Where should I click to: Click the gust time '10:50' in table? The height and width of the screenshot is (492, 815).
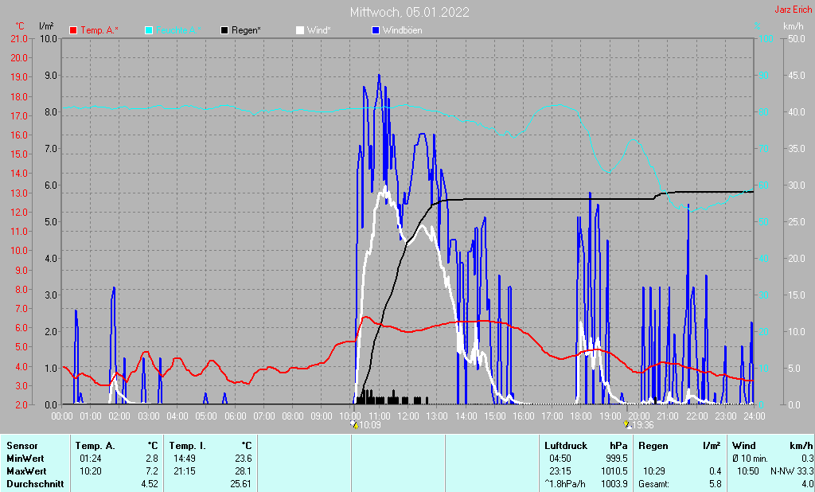[747, 471]
